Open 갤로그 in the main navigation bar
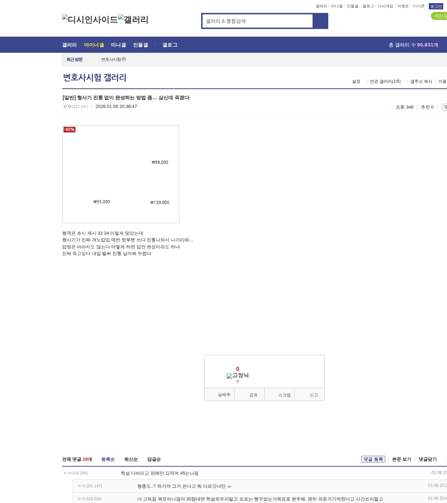Image resolution: width=447 pixels, height=503 pixels. coord(170,45)
